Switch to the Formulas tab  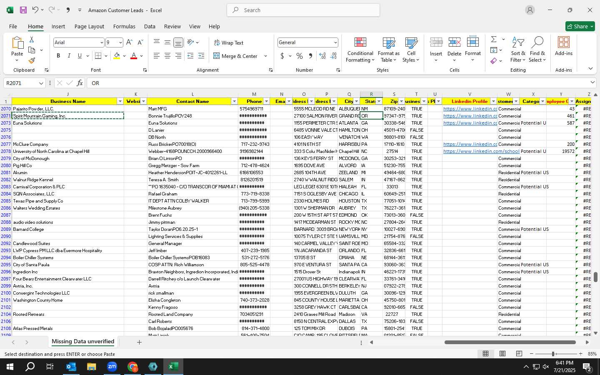[124, 26]
